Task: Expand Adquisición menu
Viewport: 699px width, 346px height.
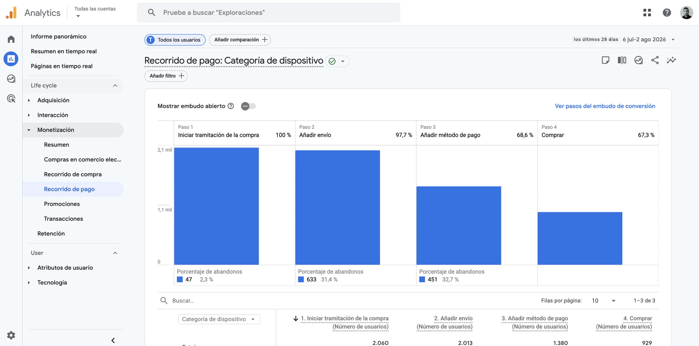Action: tap(29, 100)
